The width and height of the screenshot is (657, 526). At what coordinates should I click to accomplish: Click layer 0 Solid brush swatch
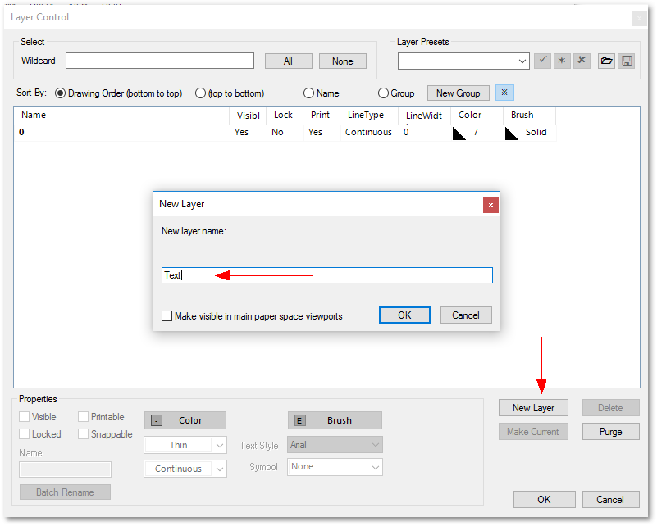[530, 133]
